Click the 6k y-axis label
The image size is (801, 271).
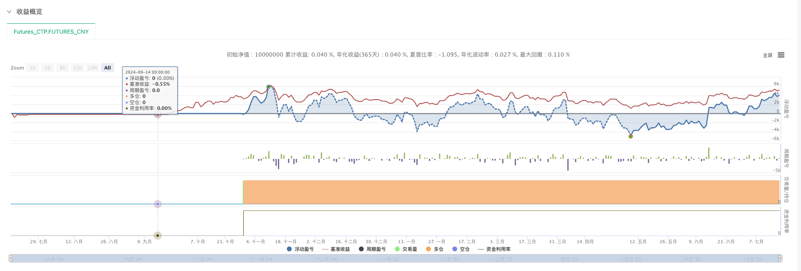777,84
